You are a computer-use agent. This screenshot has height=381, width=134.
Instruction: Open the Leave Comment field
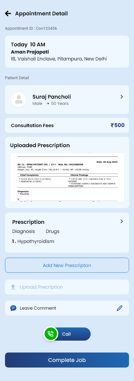67,308
